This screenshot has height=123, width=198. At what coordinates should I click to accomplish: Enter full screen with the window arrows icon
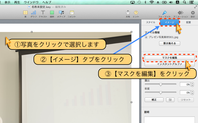tap(196, 7)
